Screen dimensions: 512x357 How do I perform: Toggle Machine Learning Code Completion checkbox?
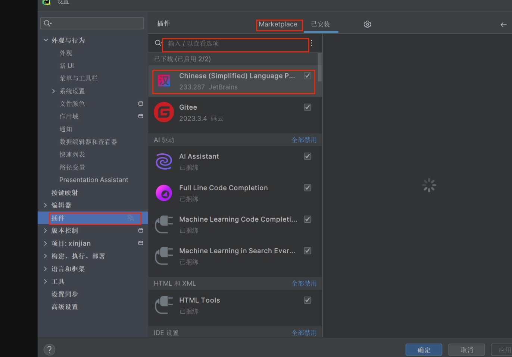(307, 219)
